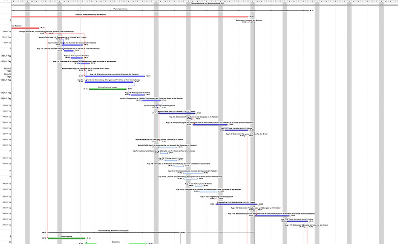Select the '10EA-1 Tag' row label

point(7,61)
